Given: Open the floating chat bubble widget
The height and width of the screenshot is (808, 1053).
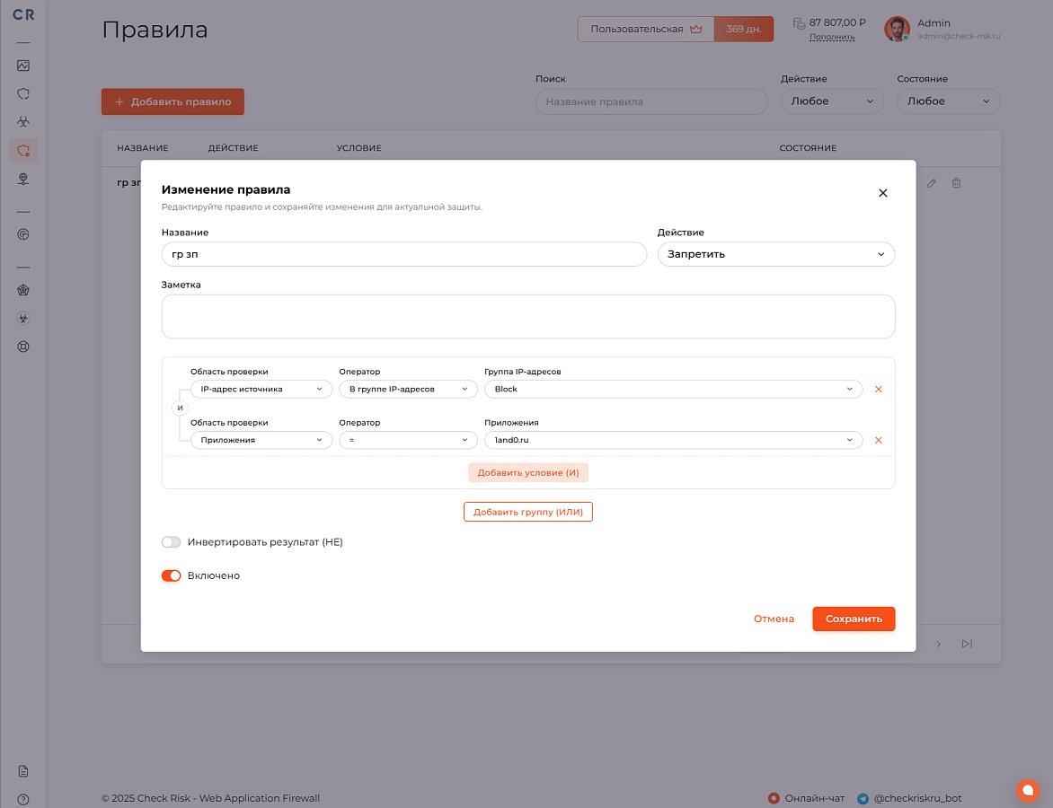Looking at the screenshot, I should [1028, 790].
